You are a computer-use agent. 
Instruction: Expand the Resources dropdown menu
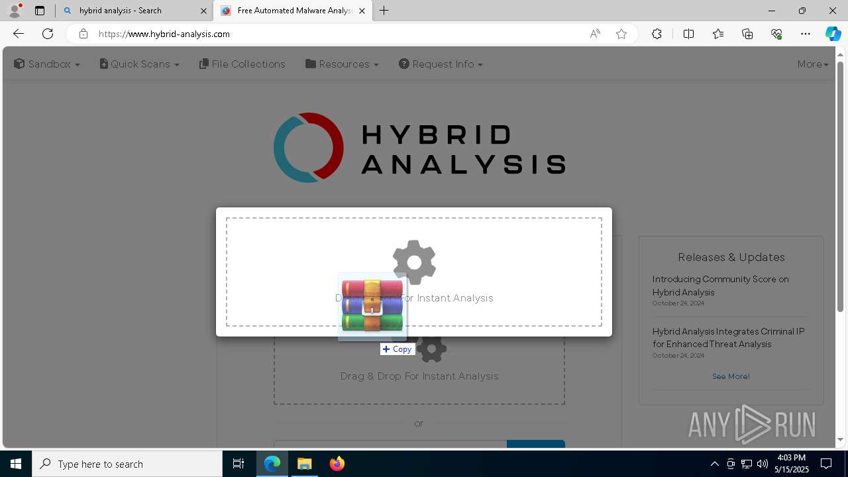click(x=342, y=64)
